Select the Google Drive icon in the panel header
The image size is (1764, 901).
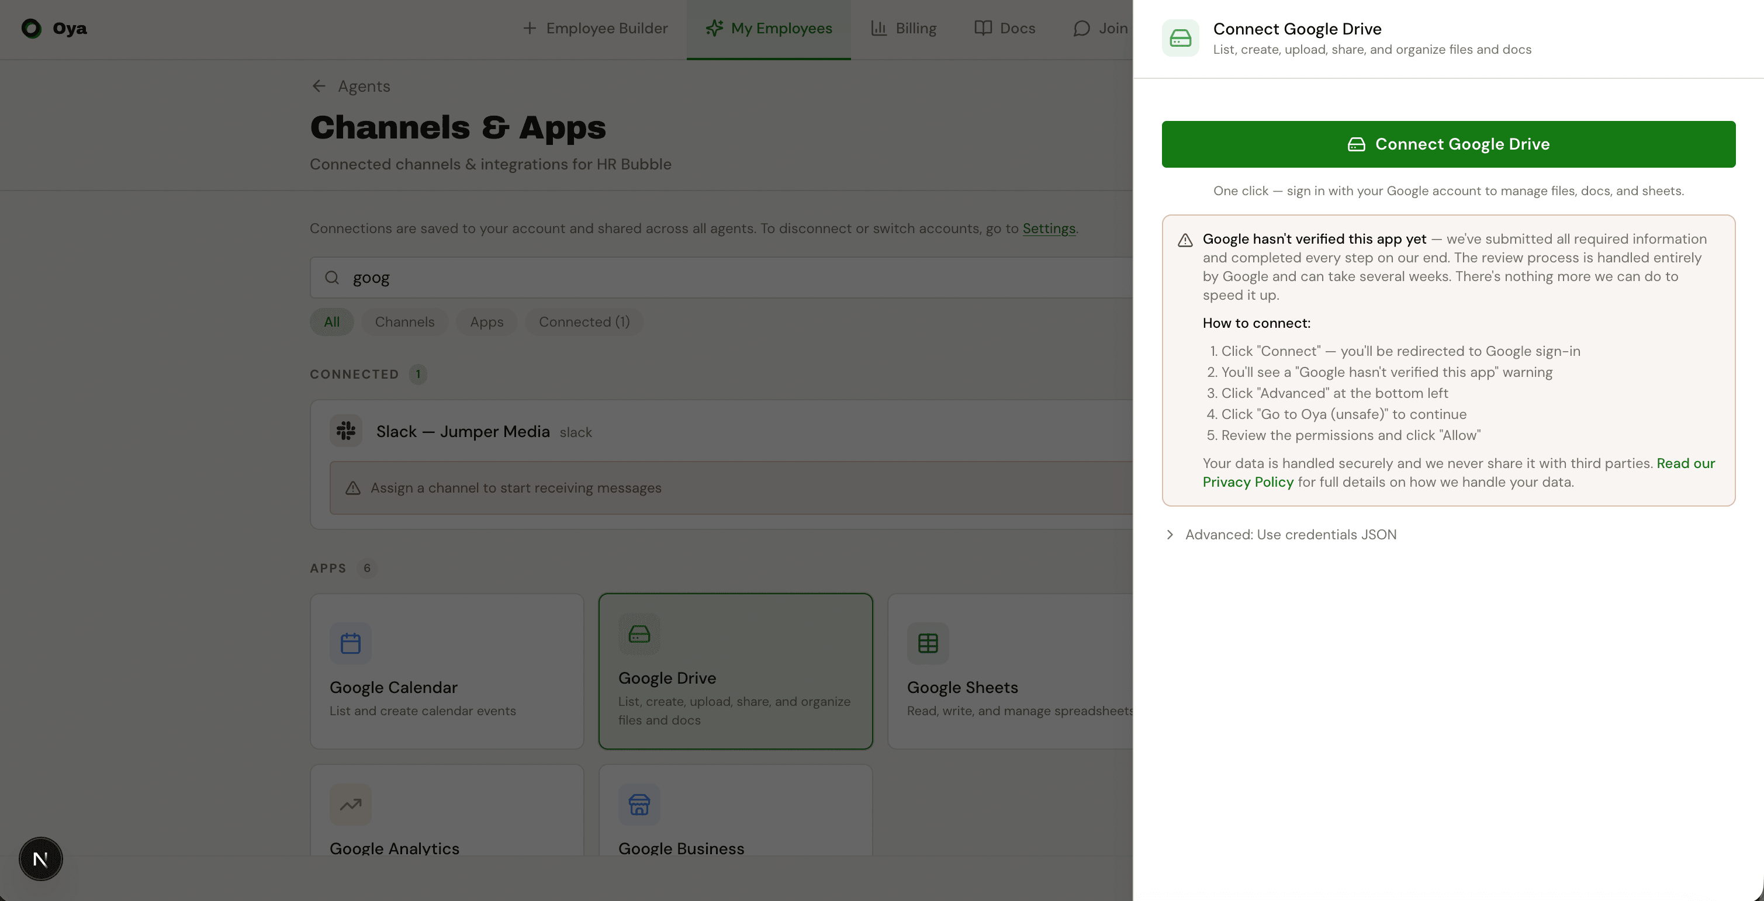[1181, 37]
